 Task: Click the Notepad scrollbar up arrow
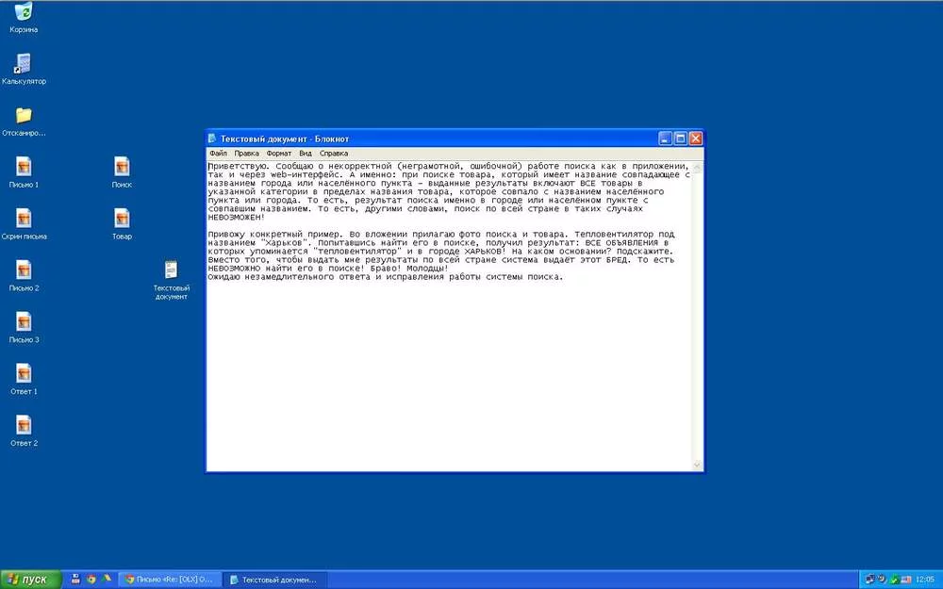(x=698, y=167)
